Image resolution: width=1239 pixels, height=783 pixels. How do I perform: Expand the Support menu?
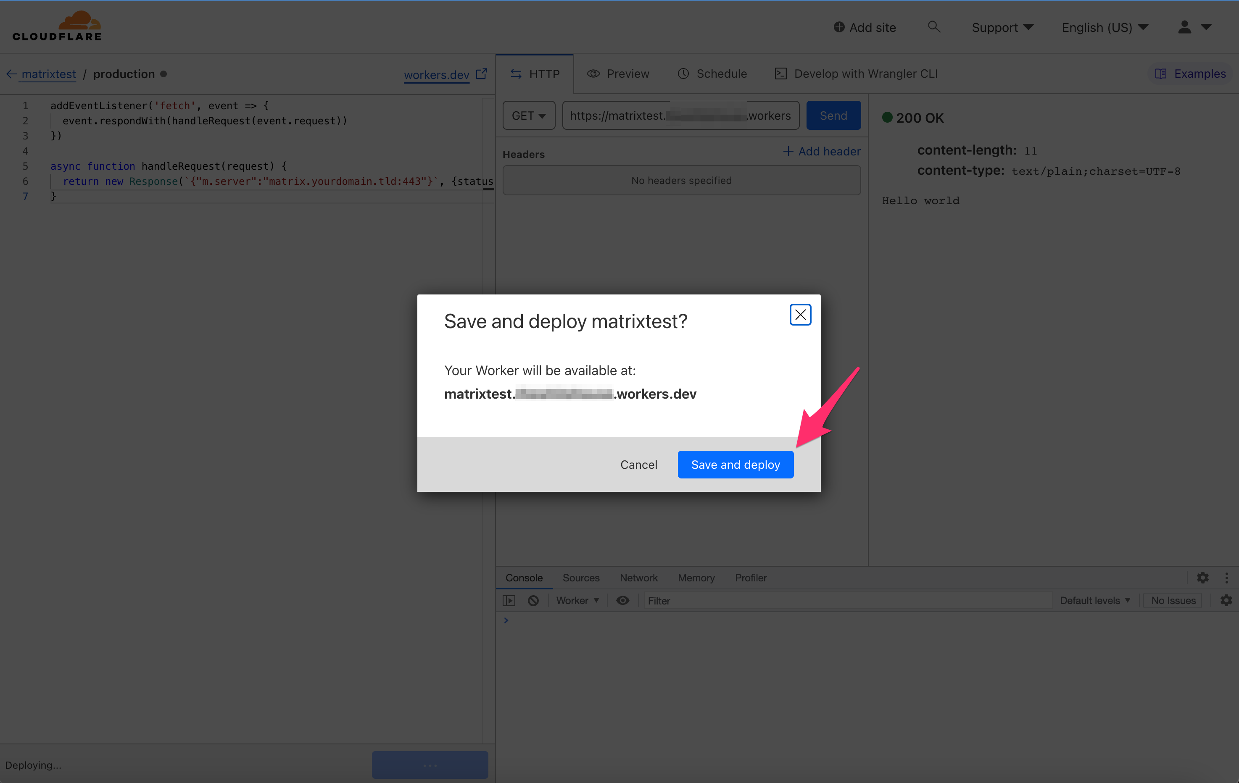(x=1002, y=27)
